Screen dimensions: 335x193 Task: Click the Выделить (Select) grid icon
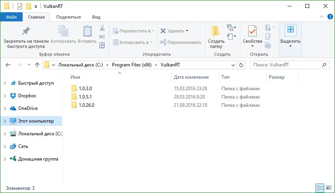tap(291, 29)
